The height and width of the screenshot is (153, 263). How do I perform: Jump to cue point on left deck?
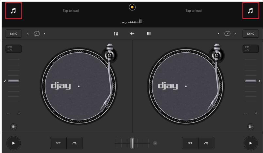click(x=75, y=143)
